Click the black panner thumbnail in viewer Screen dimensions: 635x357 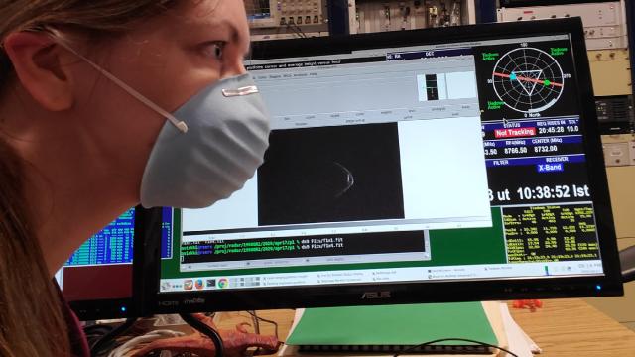coord(431,87)
